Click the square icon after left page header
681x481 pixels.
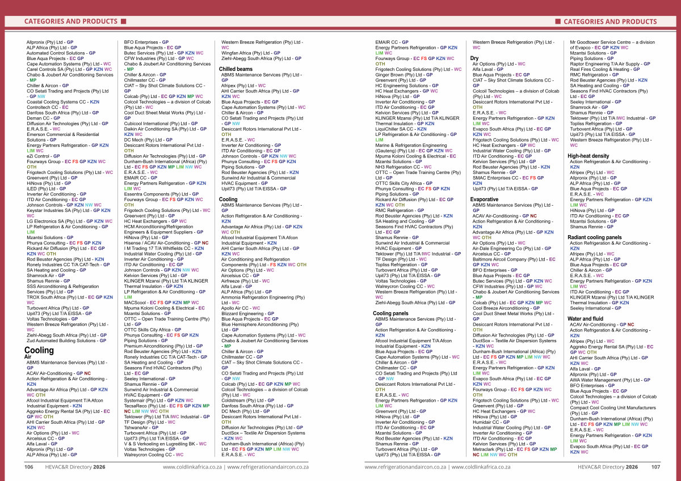click(x=123, y=22)
